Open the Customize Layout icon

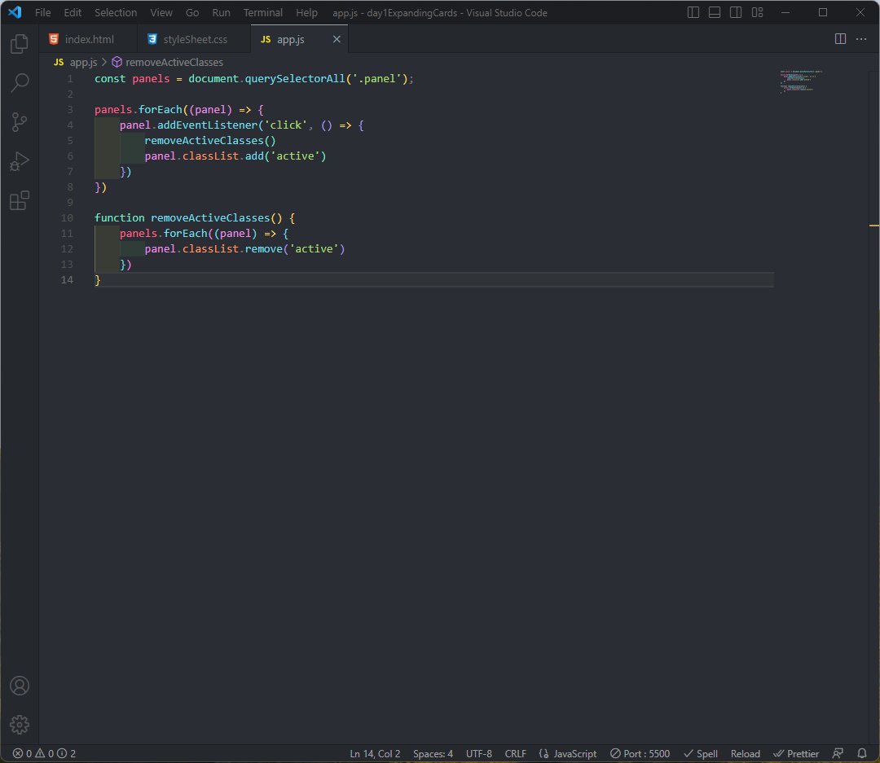pyautogui.click(x=757, y=12)
